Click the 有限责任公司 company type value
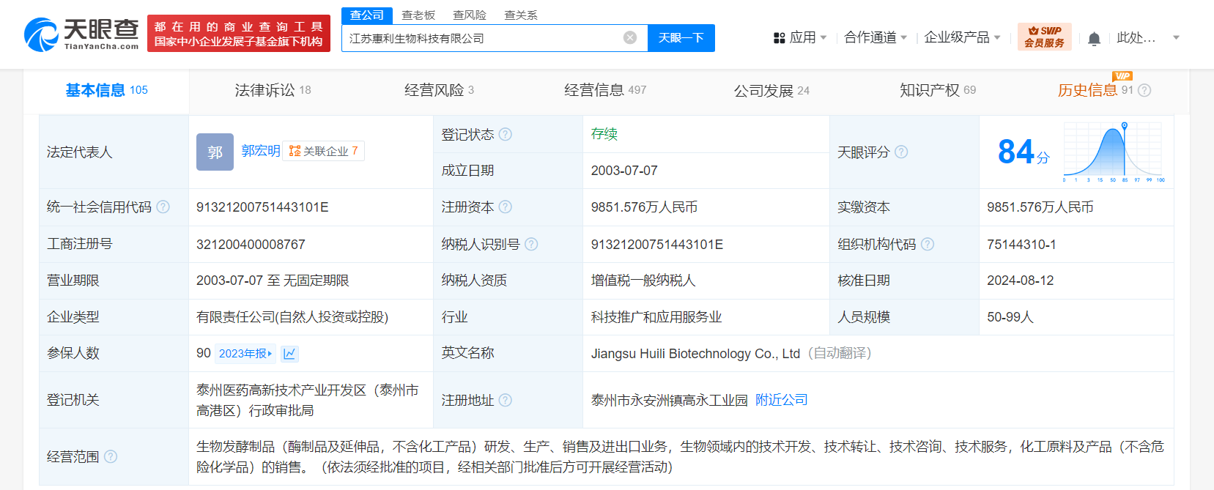This screenshot has height=490, width=1214. coord(292,317)
